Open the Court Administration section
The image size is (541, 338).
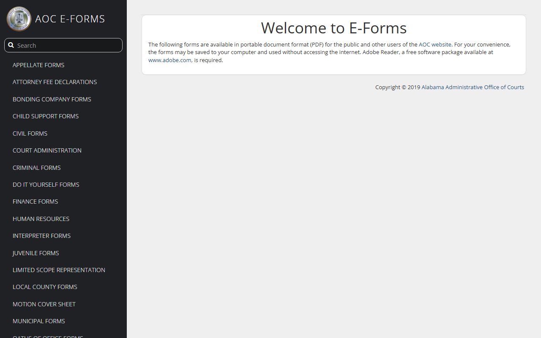(47, 150)
